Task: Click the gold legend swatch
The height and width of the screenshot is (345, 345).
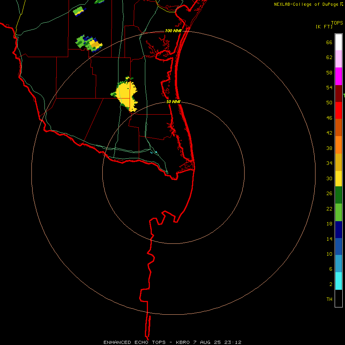Action: [338, 162]
